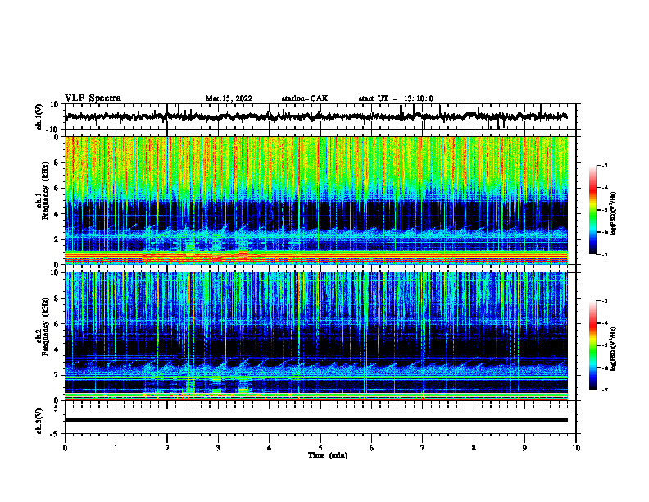Click the "5" tick on ch.3(V) axis
Screen dimensions: 649x502
[57, 408]
